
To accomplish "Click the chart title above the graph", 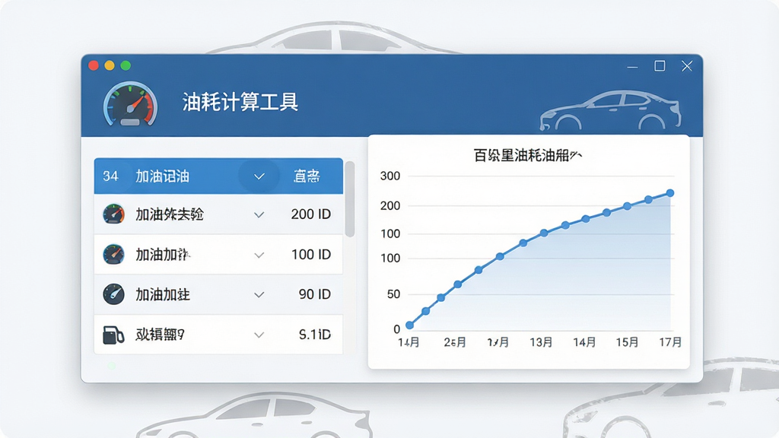I will pos(528,155).
